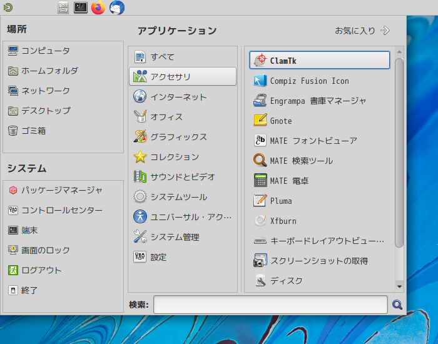The image size is (438, 344).
Task: Choose the 設定 category
Action: [183, 257]
